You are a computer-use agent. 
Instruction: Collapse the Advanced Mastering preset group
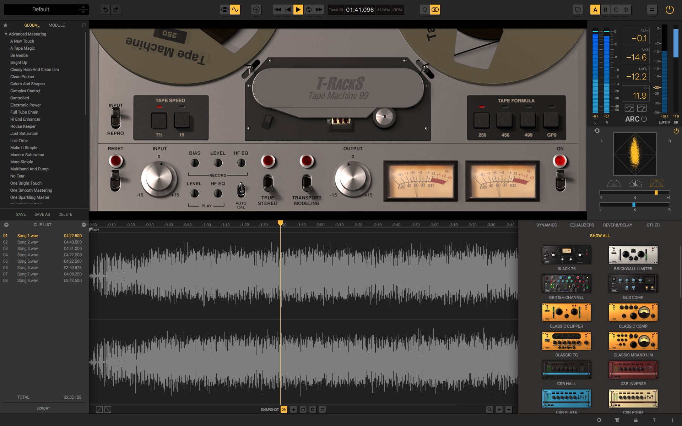(5, 34)
